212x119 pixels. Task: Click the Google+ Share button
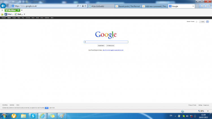pos(202,22)
